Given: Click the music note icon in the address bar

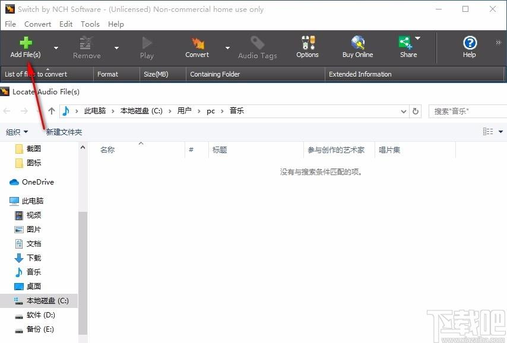Looking at the screenshot, I should tap(66, 111).
